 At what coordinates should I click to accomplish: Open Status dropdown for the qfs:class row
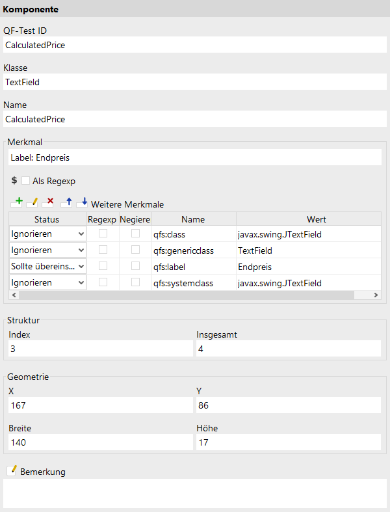click(47, 234)
